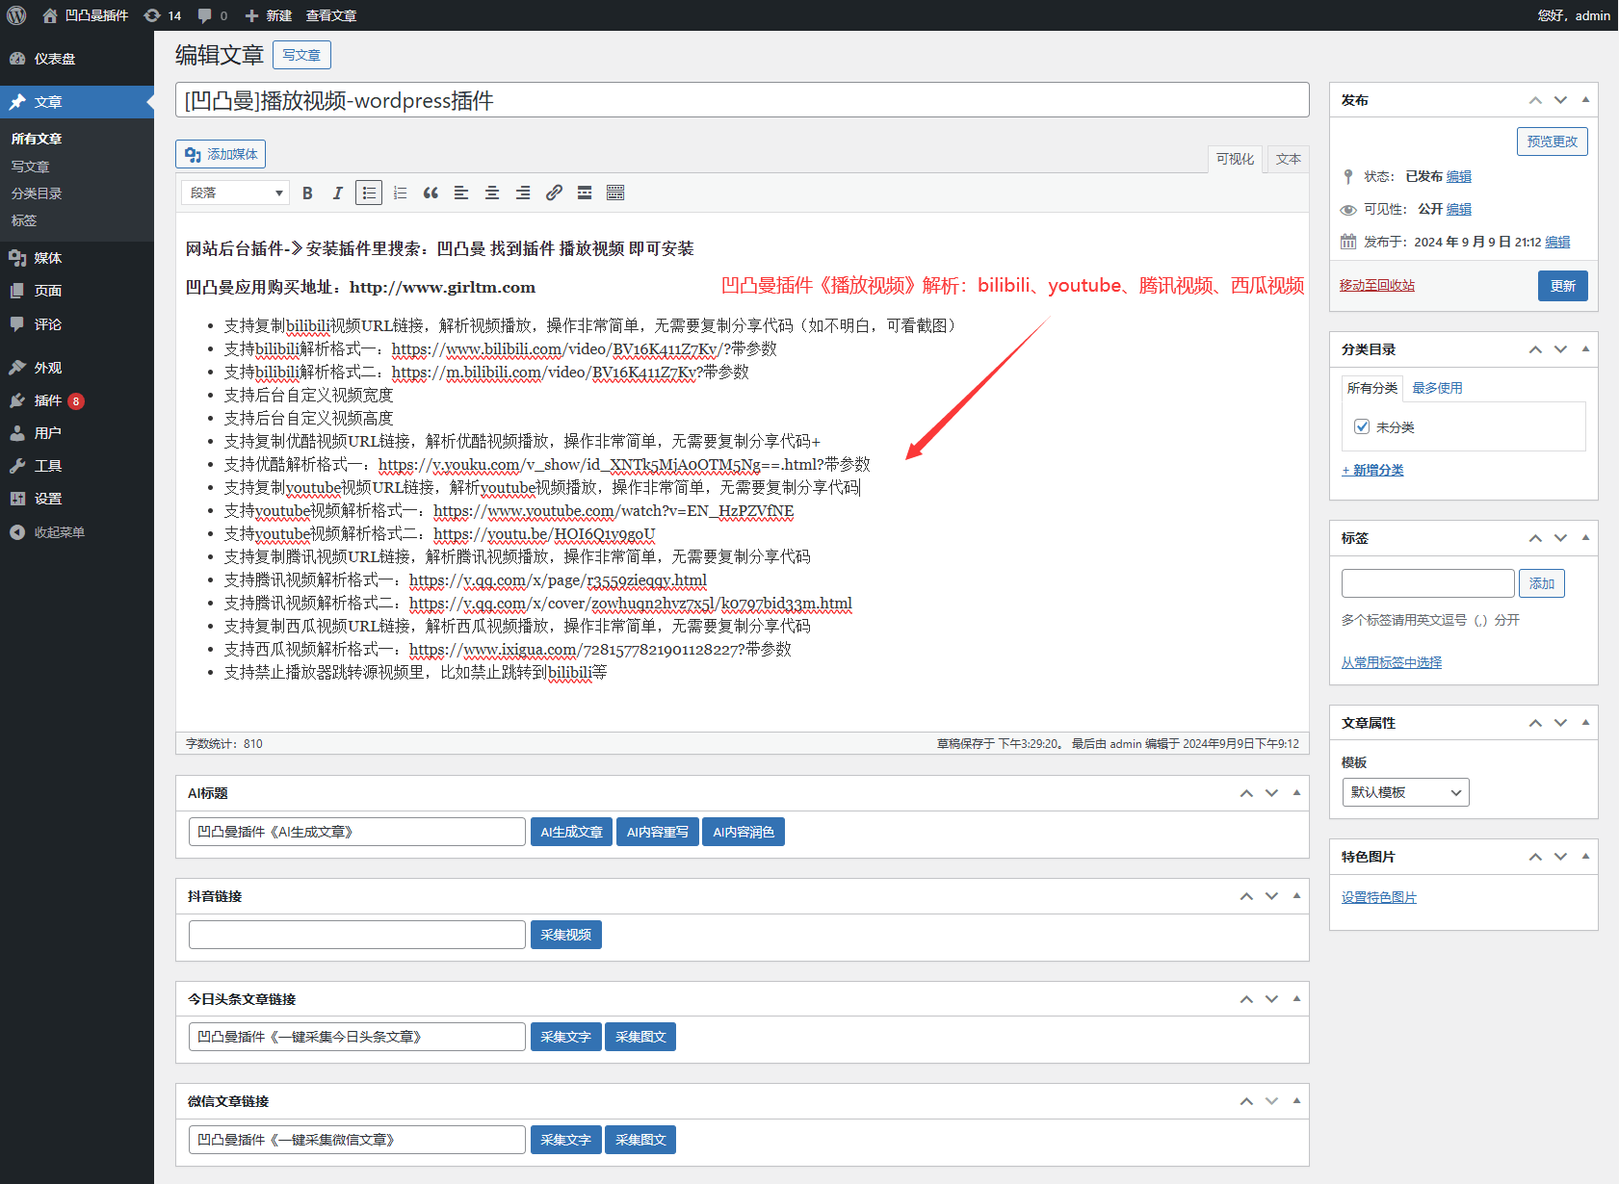The width and height of the screenshot is (1619, 1184).
Task: Insert or edit a link
Action: point(554,193)
